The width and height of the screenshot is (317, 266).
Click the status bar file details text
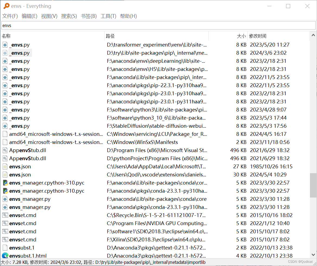pos(103,262)
